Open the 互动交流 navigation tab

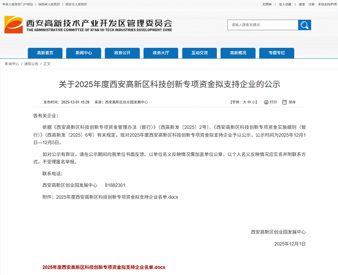(200, 53)
